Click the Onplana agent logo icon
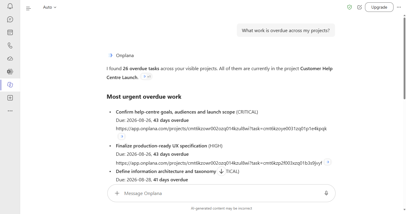 110,55
